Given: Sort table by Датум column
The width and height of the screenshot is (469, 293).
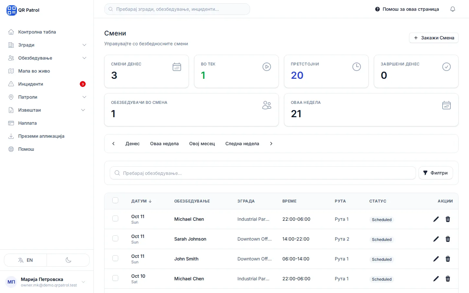Looking at the screenshot, I should click(x=141, y=201).
